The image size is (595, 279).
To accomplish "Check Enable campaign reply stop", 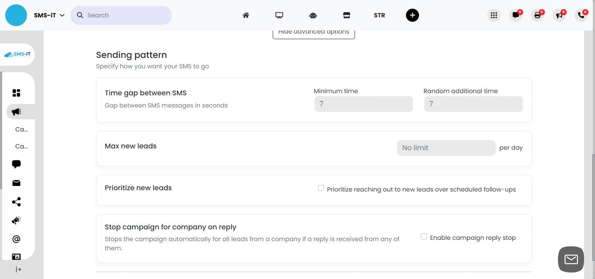I will click(x=424, y=237).
